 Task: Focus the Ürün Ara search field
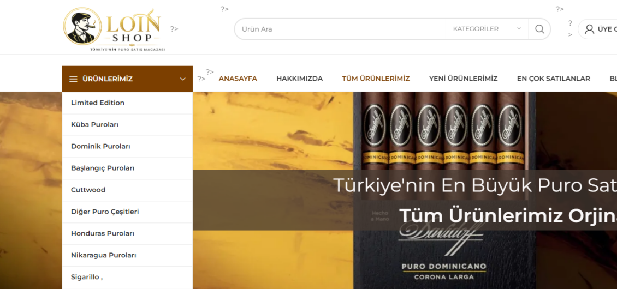click(340, 29)
